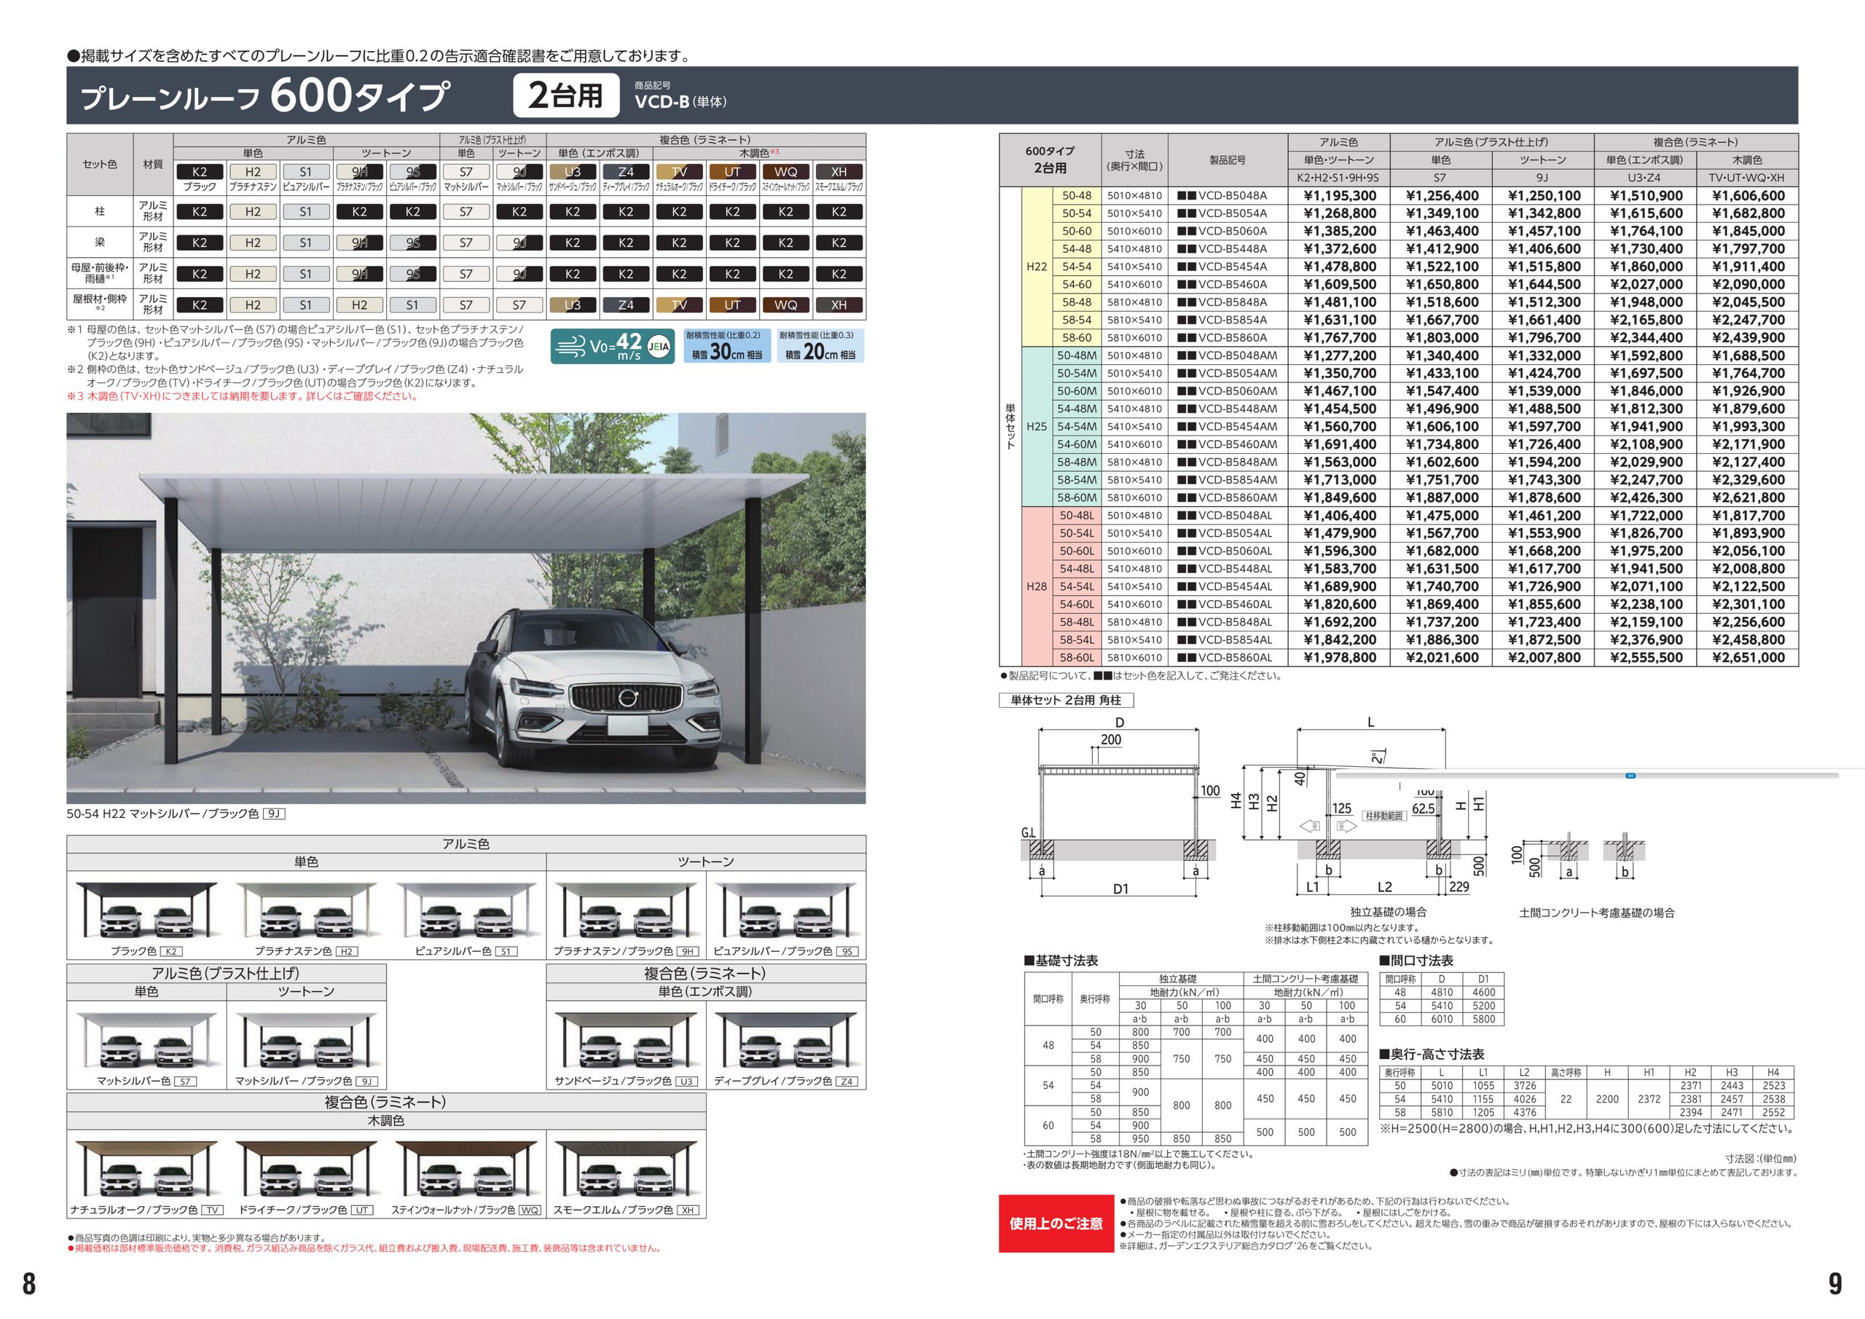This screenshot has height=1319, width=1865.
Task: Click price ¥2,651,000 in the last row
Action: click(x=1748, y=658)
